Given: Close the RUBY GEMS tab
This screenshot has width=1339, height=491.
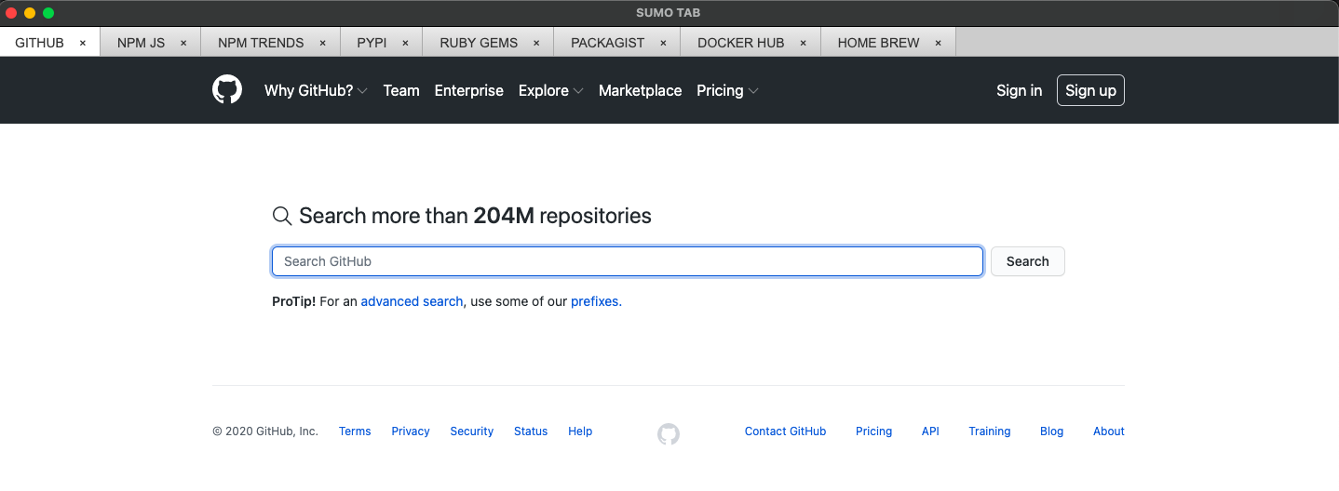Looking at the screenshot, I should pos(536,43).
